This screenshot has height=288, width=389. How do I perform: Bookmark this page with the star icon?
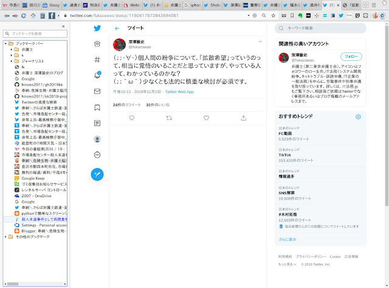273,15
